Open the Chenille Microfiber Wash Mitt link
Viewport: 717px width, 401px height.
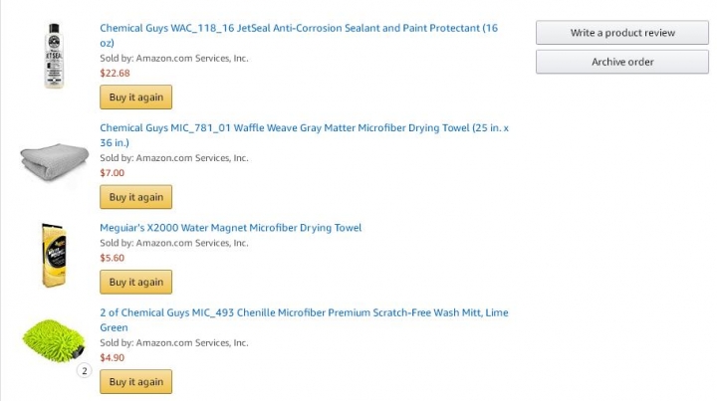[304, 319]
